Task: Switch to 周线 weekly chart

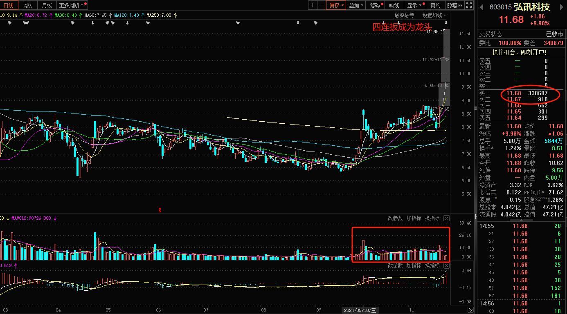Action: tap(28, 5)
